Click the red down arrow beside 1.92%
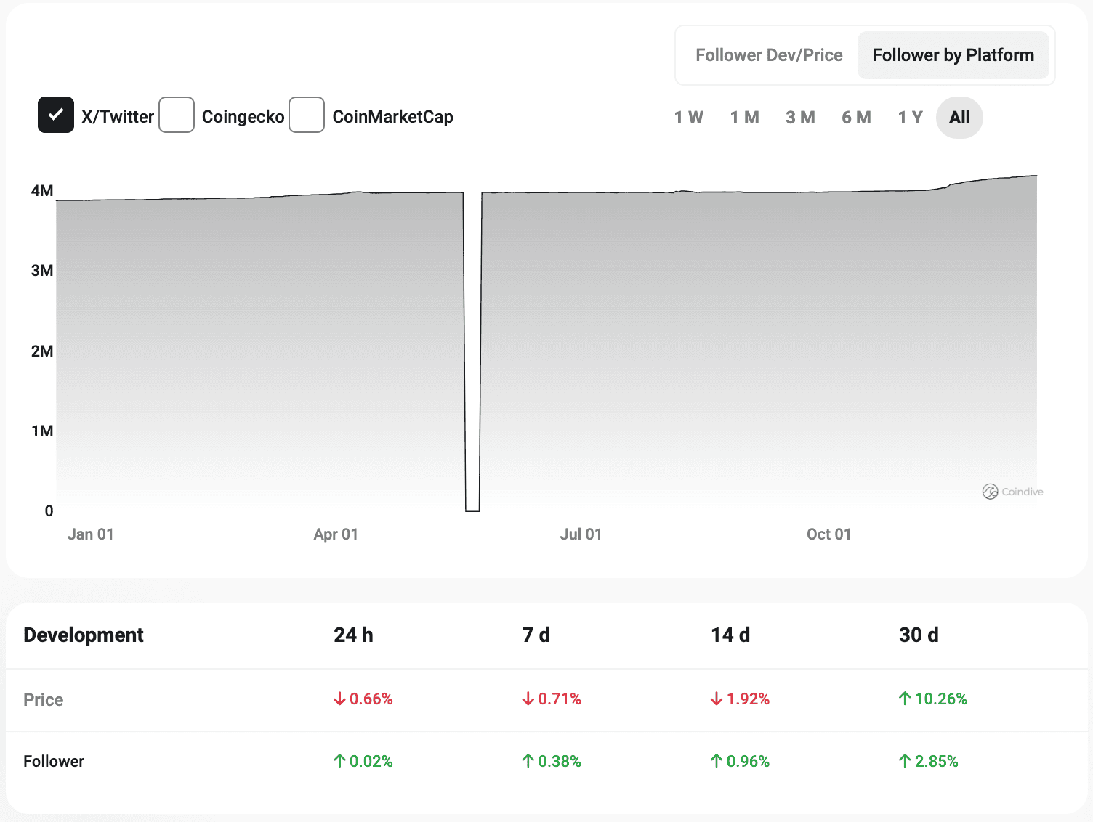The image size is (1093, 822). pyautogui.click(x=717, y=699)
